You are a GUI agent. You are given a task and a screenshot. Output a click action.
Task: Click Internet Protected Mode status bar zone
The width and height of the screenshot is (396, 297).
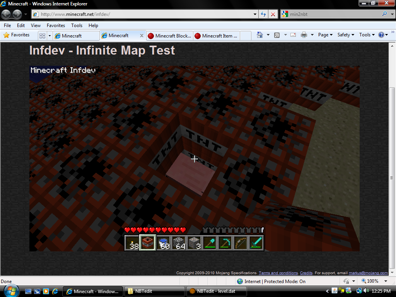271,282
